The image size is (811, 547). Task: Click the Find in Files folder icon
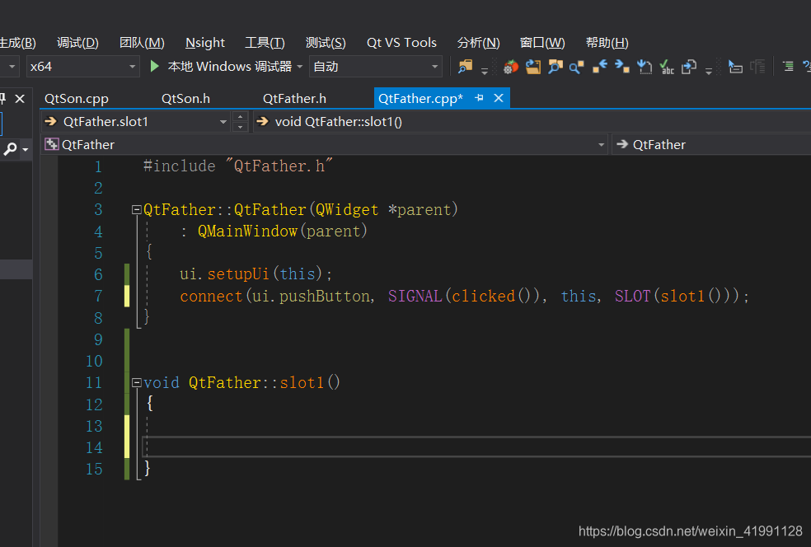pos(466,67)
